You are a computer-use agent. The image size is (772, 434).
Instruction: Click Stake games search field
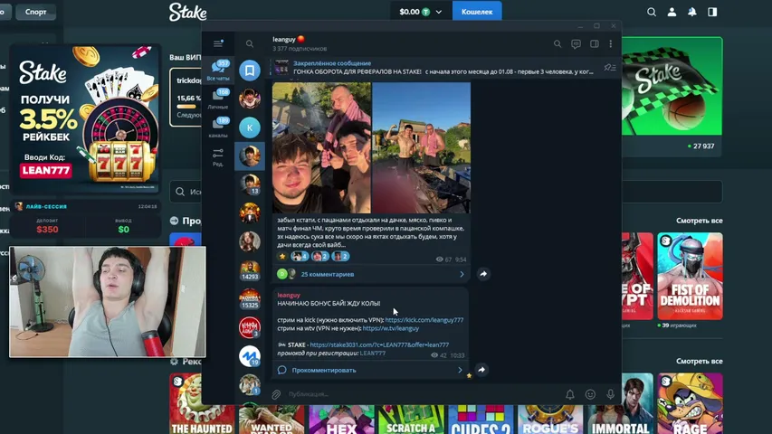(446, 192)
